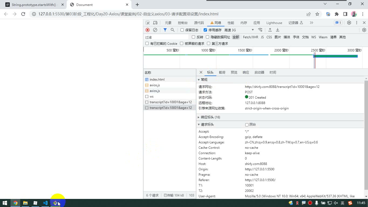This screenshot has width=368, height=207.
Task: Show more DevTools tabs chevron
Action: 312,23
